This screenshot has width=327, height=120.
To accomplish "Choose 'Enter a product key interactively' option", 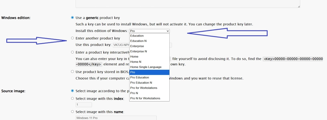I will click(x=73, y=52).
